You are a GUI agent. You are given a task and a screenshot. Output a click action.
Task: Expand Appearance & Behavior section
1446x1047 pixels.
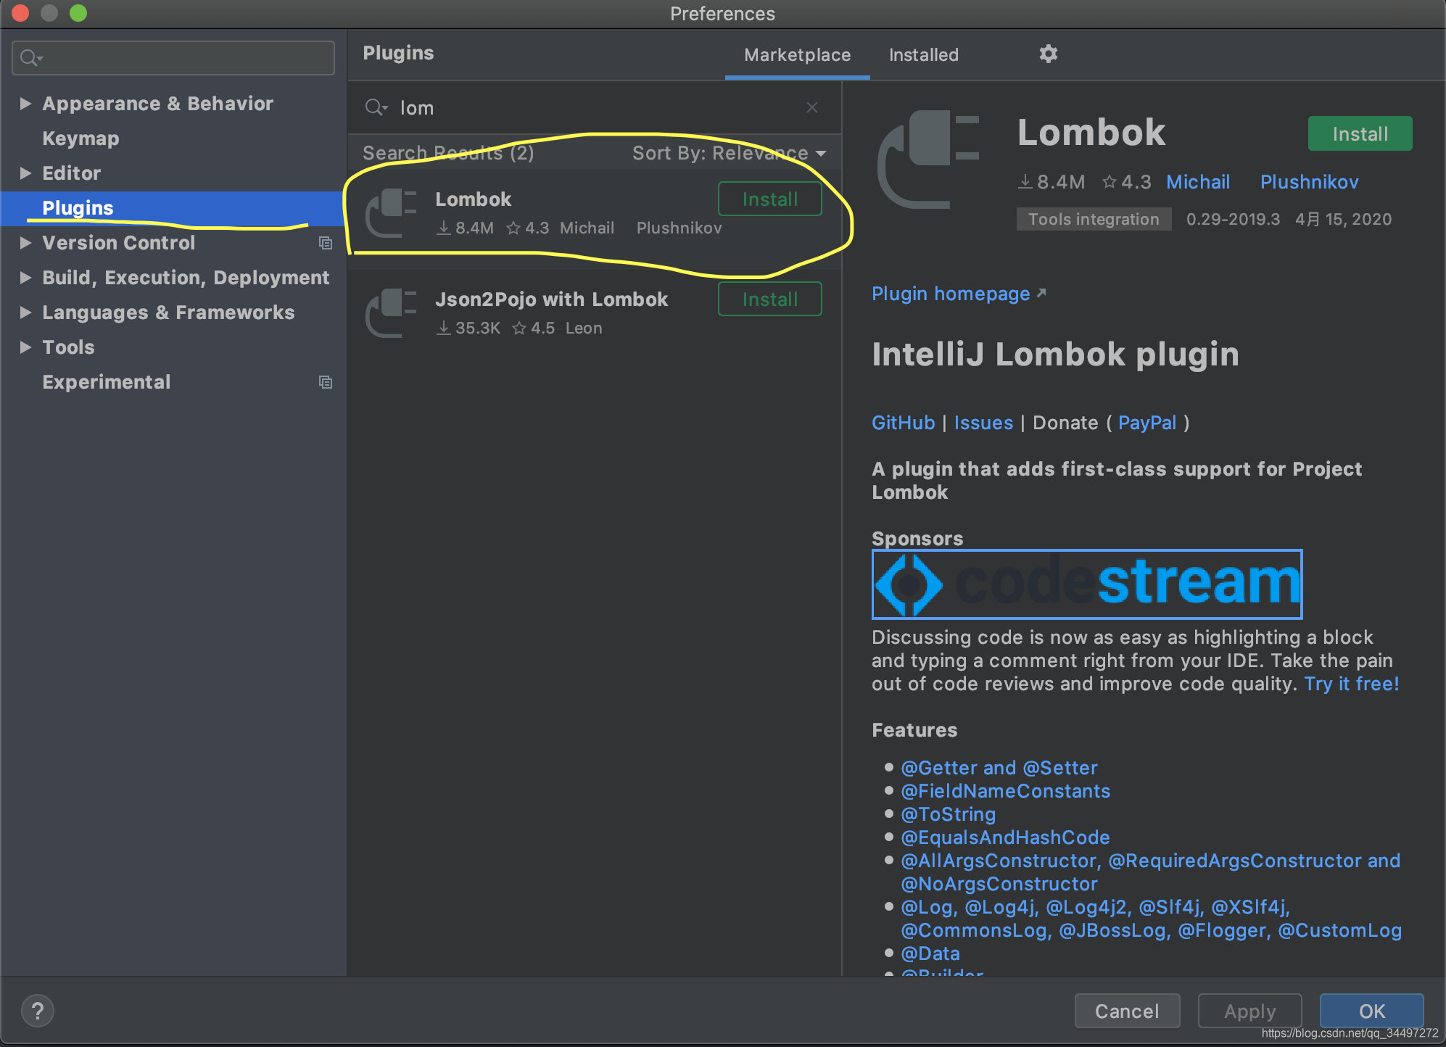(25, 104)
